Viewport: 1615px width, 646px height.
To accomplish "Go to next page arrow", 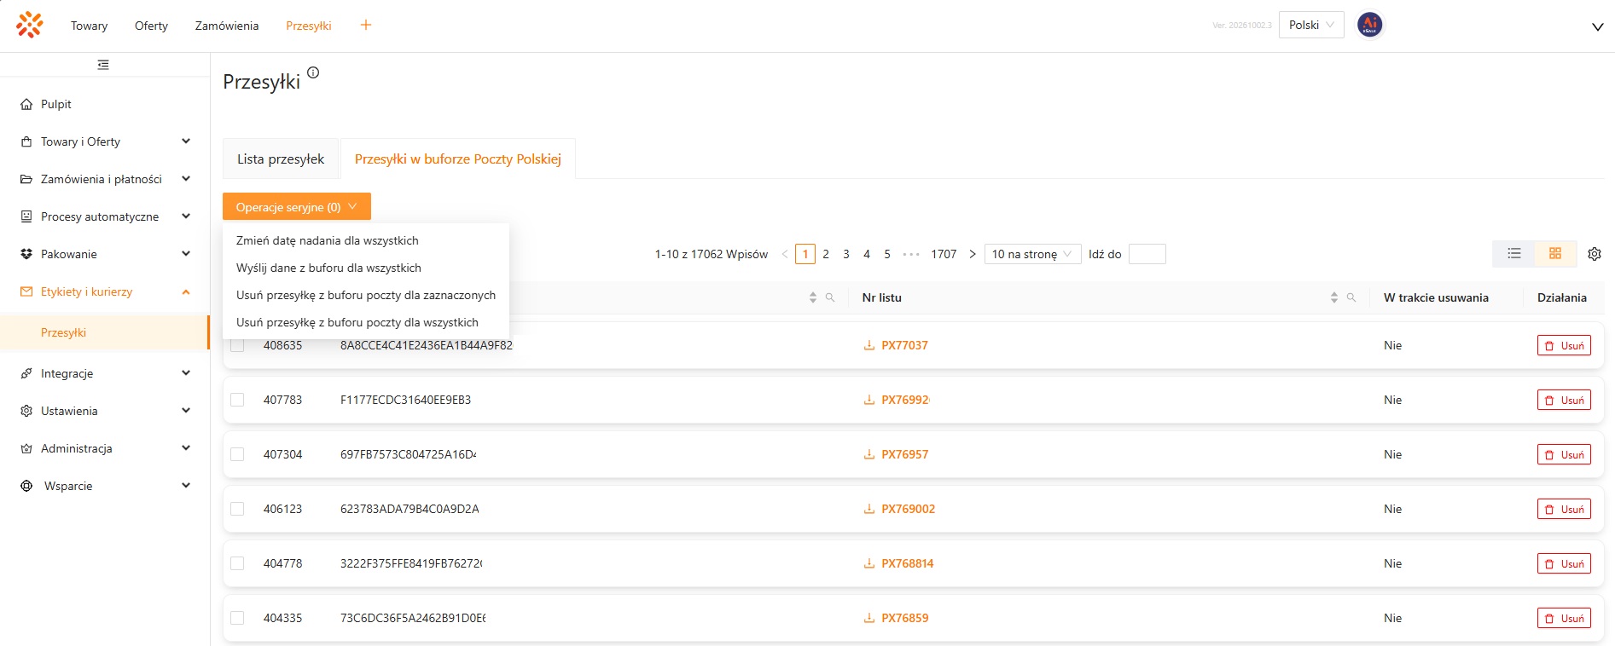I will click(973, 254).
